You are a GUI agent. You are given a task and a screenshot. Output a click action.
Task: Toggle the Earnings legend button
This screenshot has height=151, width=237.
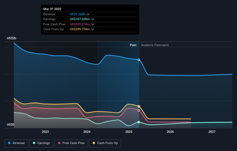[41, 143]
